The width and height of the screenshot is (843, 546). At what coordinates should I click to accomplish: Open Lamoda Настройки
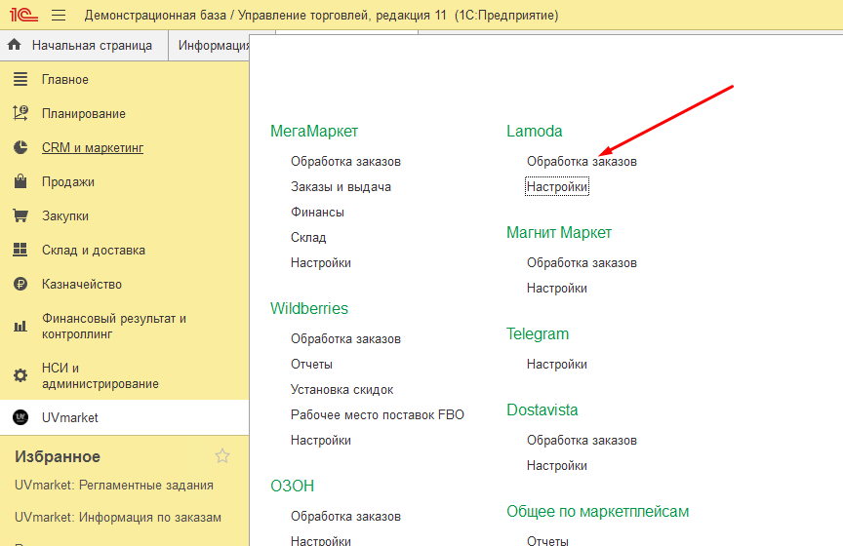click(x=556, y=186)
